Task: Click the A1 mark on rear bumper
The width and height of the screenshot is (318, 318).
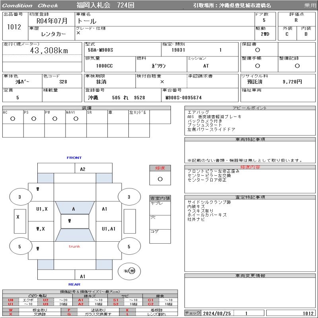Action: [x=83, y=276]
